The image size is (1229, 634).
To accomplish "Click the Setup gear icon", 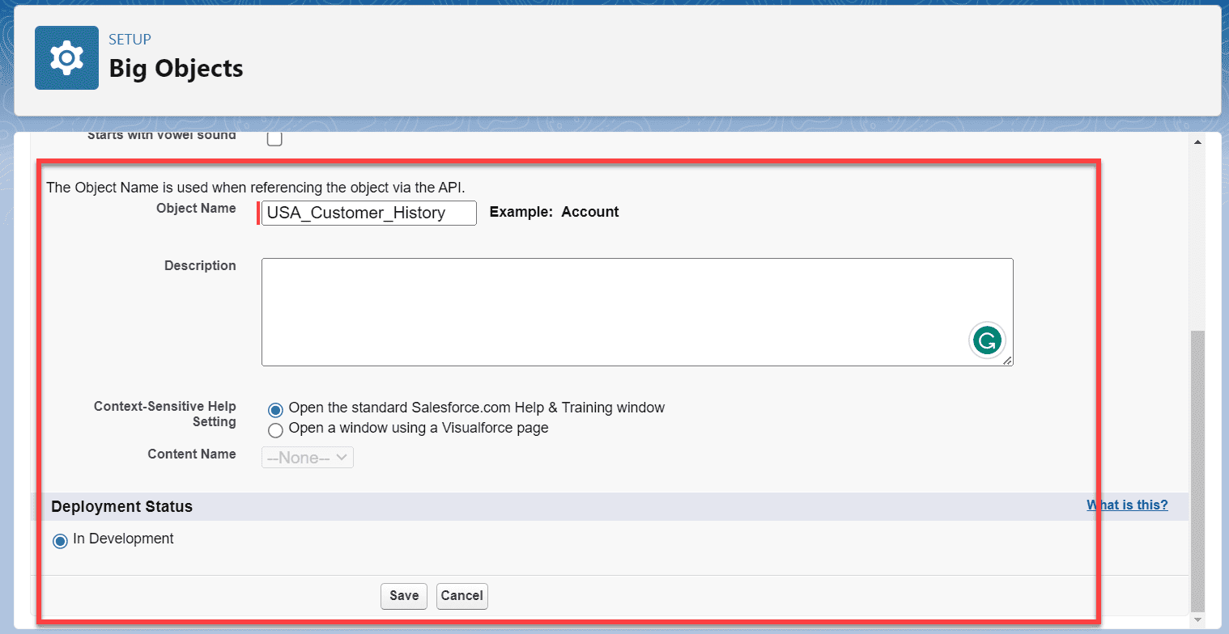I will click(66, 57).
